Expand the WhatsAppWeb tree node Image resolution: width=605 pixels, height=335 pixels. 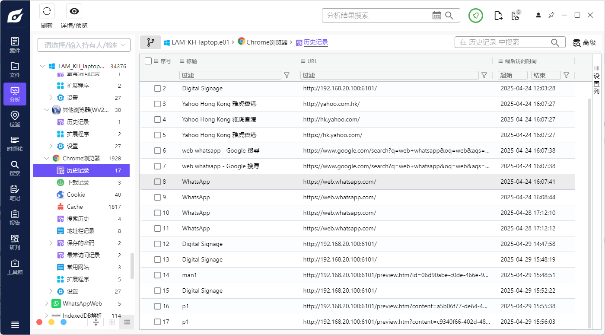click(x=47, y=303)
